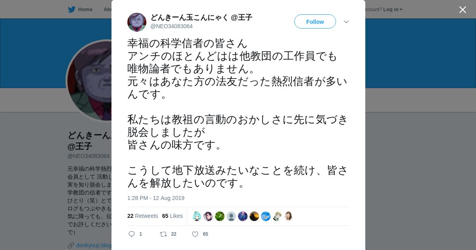Screen dimensions: 476x250
Task: Click the retweet arrows icon
Action: click(163, 234)
